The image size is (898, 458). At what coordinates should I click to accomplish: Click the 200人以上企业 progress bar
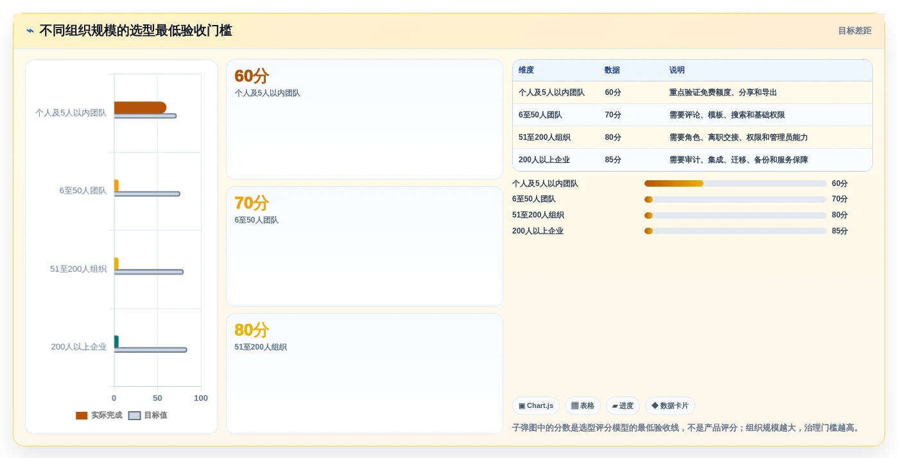tap(736, 231)
